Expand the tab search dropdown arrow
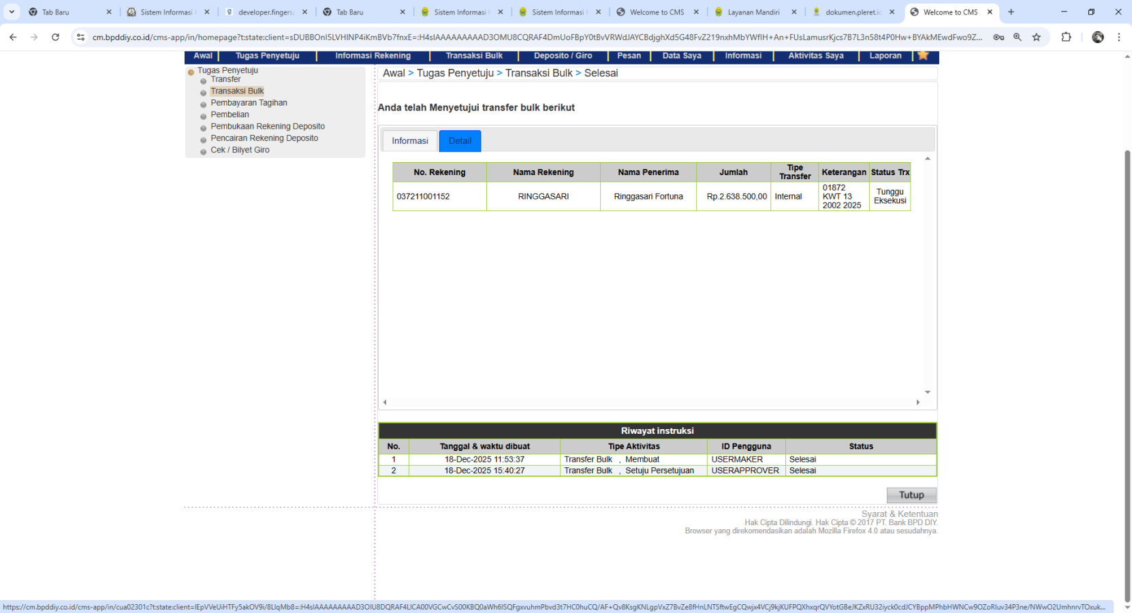Image resolution: width=1132 pixels, height=613 pixels. pos(12,12)
